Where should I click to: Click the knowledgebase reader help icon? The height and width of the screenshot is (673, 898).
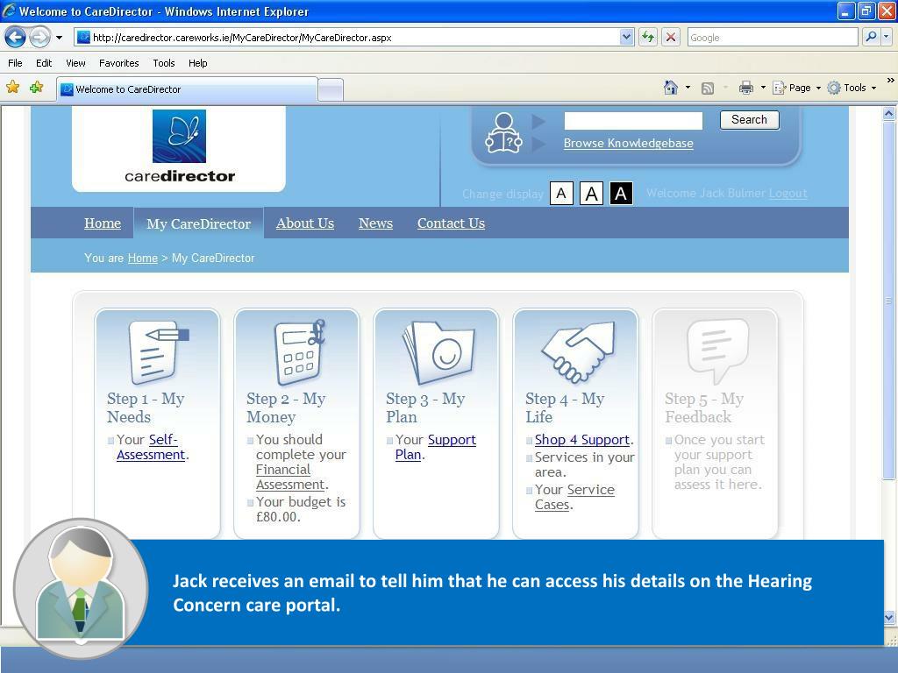pyautogui.click(x=503, y=133)
